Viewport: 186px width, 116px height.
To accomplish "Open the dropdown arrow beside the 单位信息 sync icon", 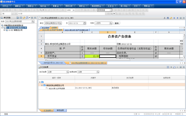I will tap(29, 18).
